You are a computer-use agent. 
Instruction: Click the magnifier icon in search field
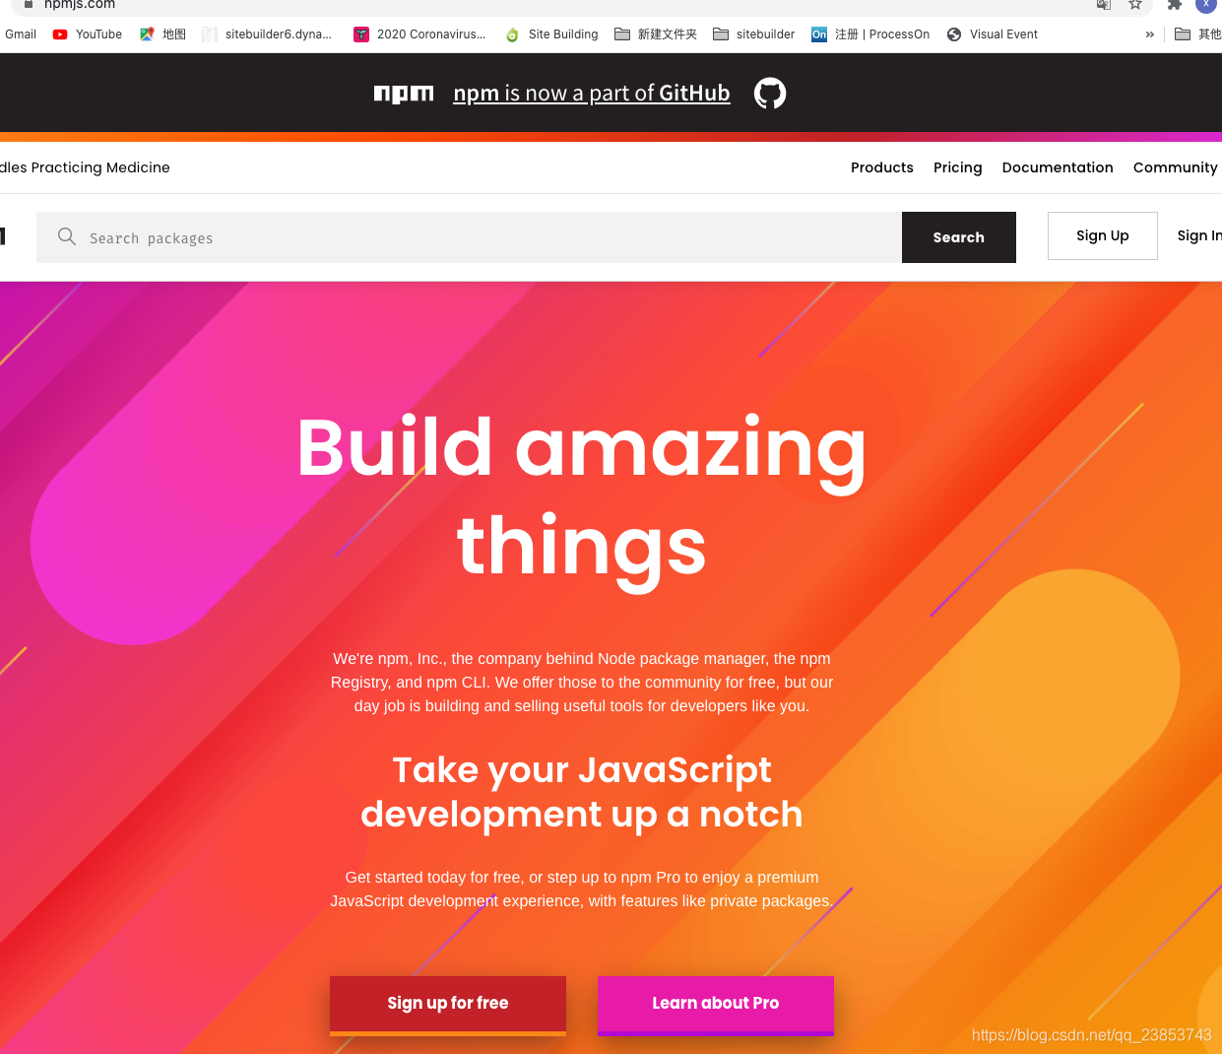67,236
